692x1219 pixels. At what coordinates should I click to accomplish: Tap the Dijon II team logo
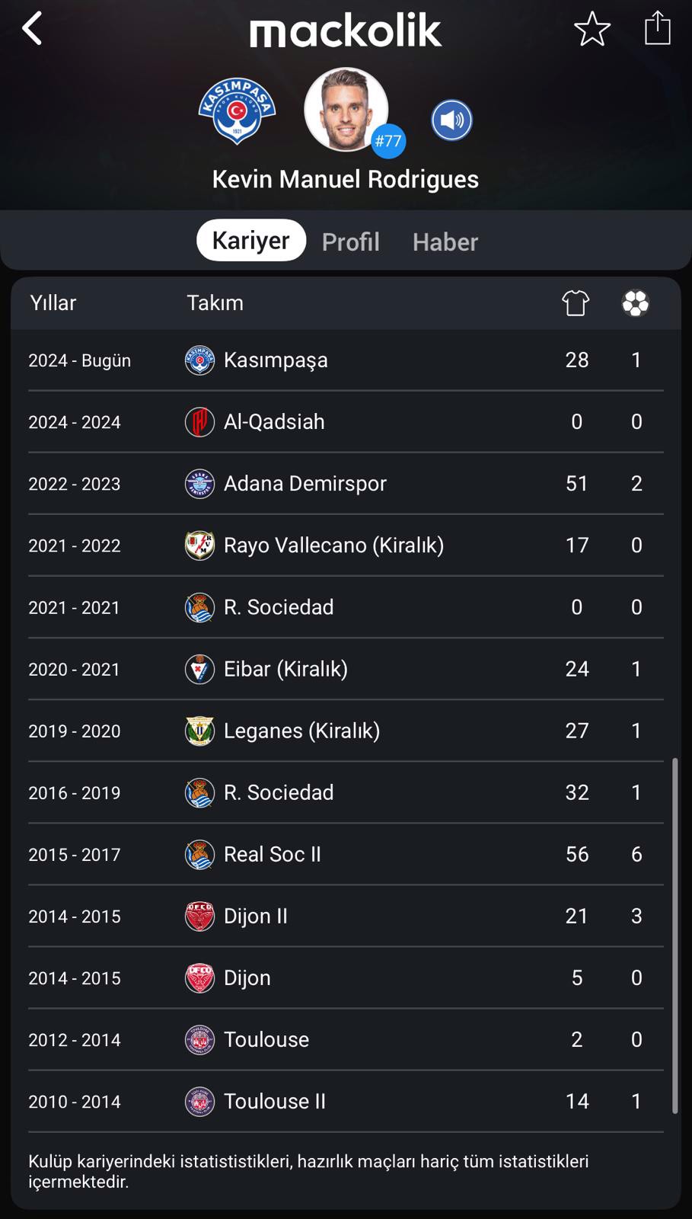click(x=199, y=916)
